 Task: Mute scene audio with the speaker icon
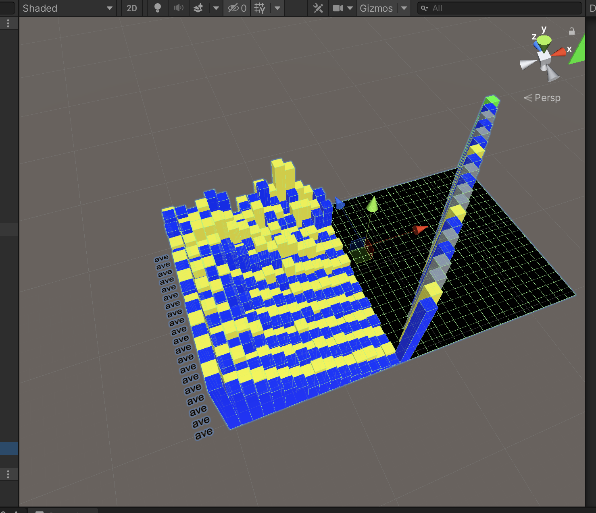click(x=178, y=8)
